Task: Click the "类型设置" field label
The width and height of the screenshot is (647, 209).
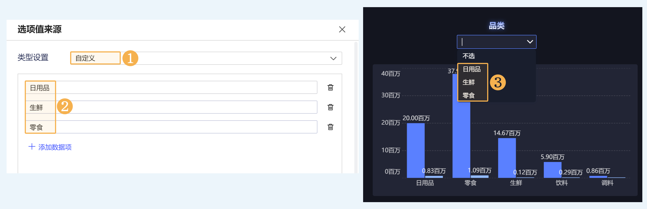Action: click(33, 57)
